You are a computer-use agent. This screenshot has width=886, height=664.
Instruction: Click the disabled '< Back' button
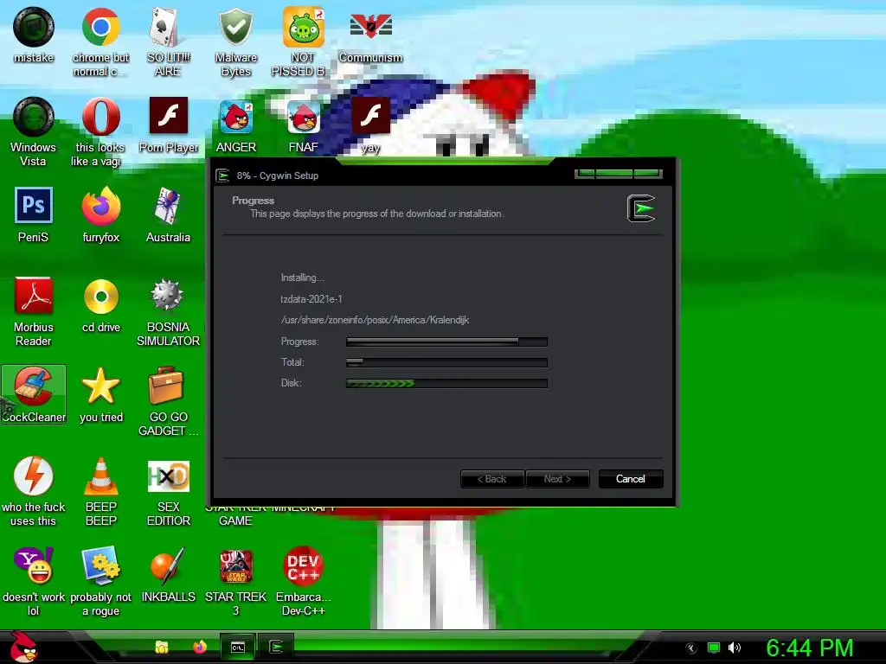point(492,479)
